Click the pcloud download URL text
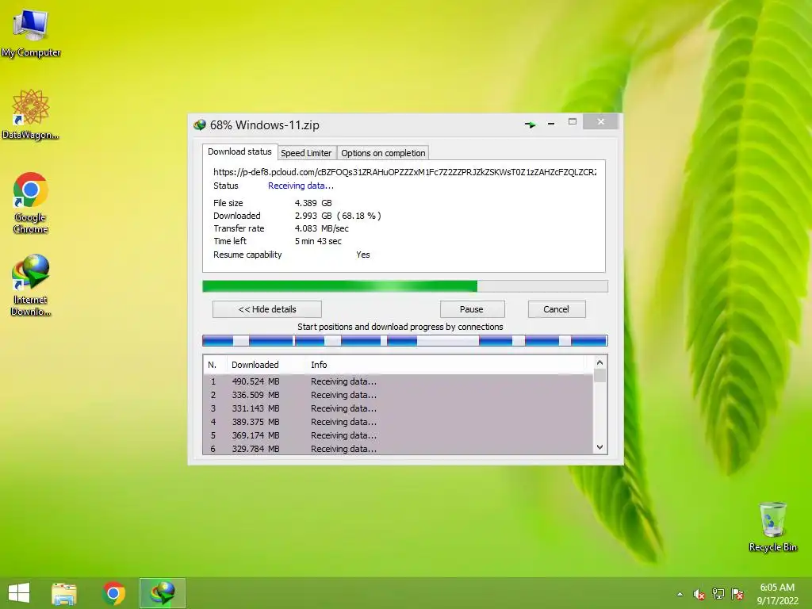 pyautogui.click(x=404, y=172)
